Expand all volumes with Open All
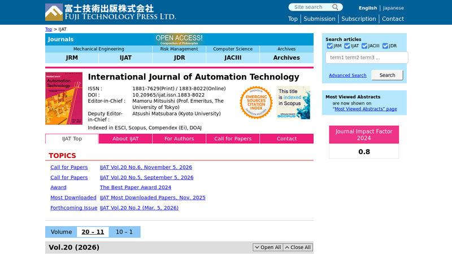This screenshot has height=254, width=452. tap(267, 247)
